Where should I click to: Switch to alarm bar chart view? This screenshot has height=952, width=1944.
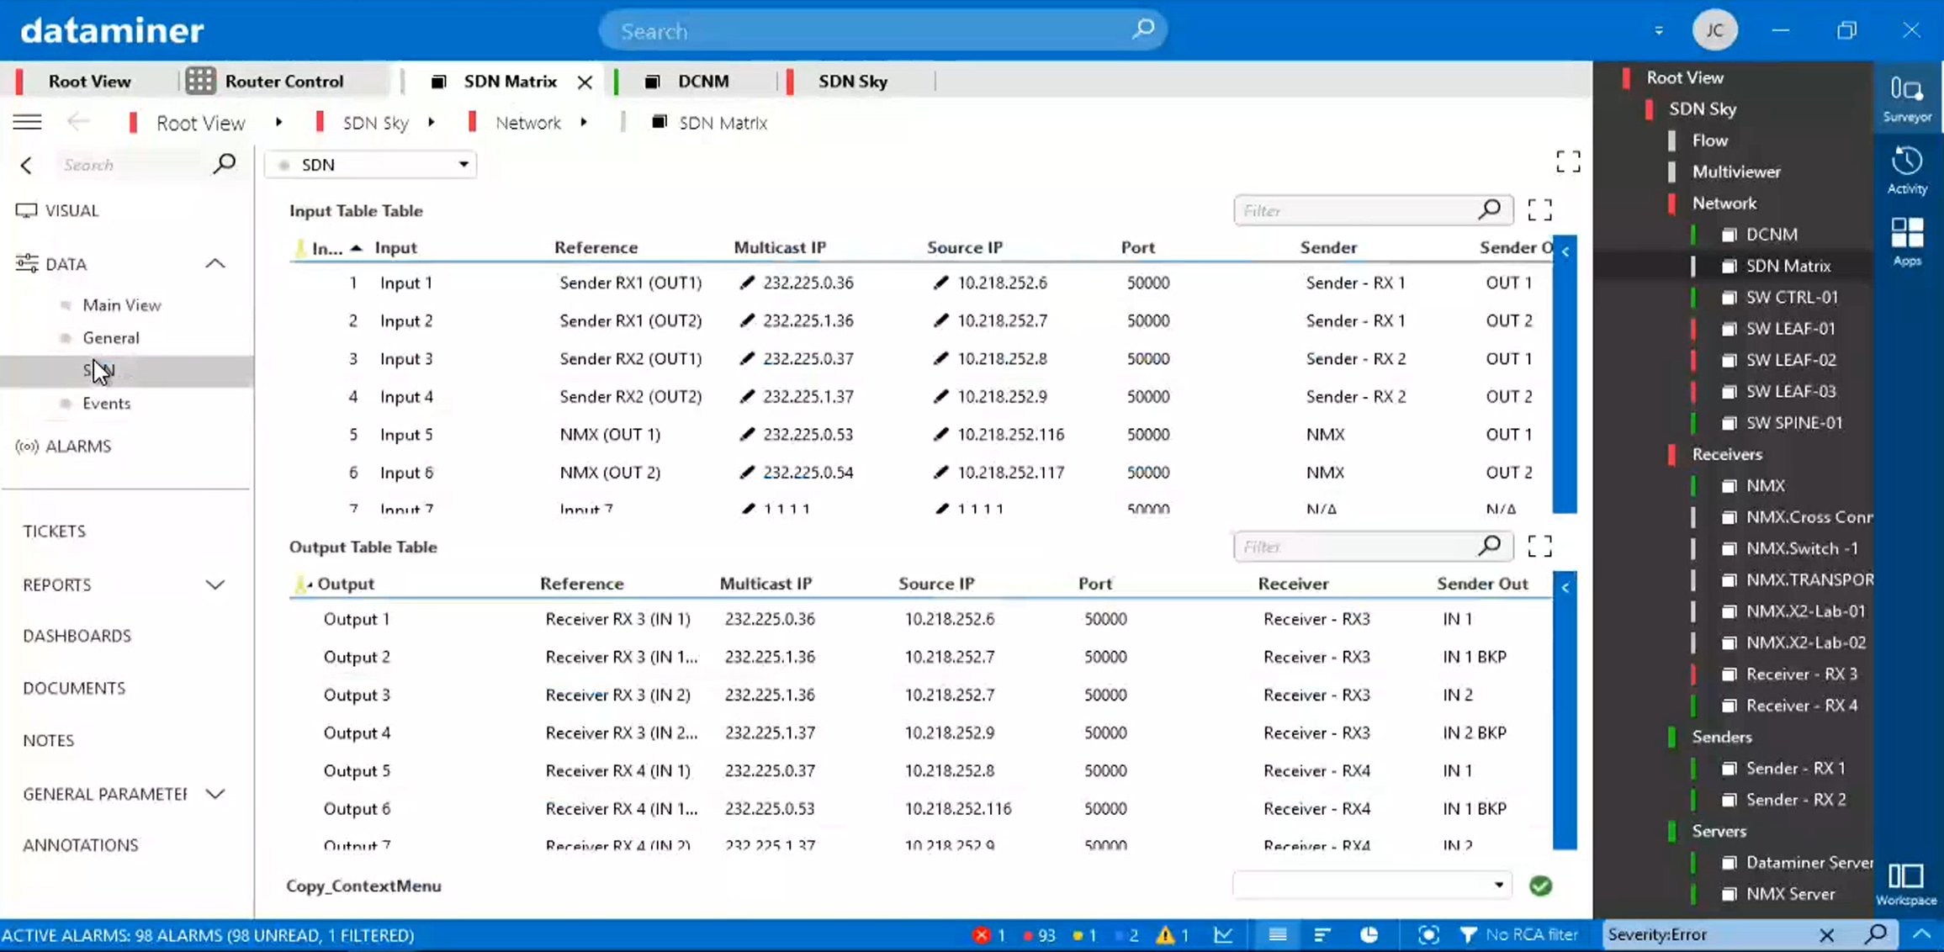[1322, 935]
